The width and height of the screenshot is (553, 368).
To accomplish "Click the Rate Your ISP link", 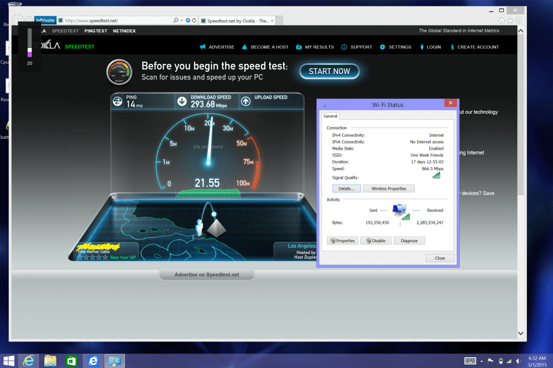I will (x=123, y=258).
